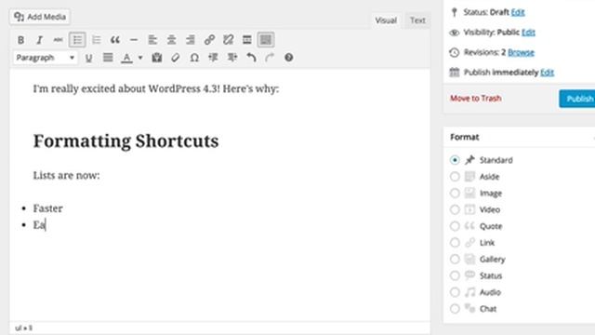The image size is (595, 335).
Task: Switch to the Text editor tab
Action: (417, 20)
